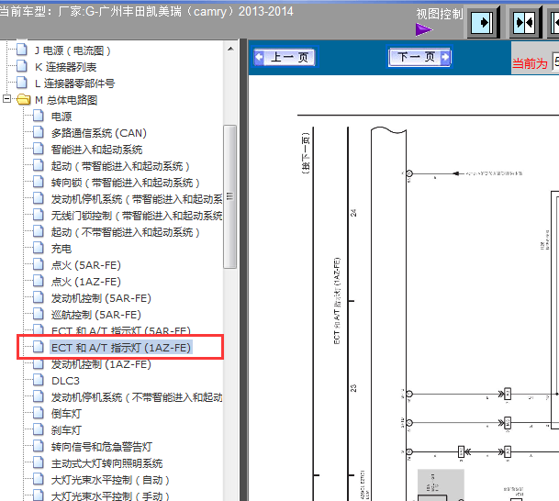The height and width of the screenshot is (501, 559).
Task: Open 发动机控制 (1AZ-FE)
Action: [101, 364]
